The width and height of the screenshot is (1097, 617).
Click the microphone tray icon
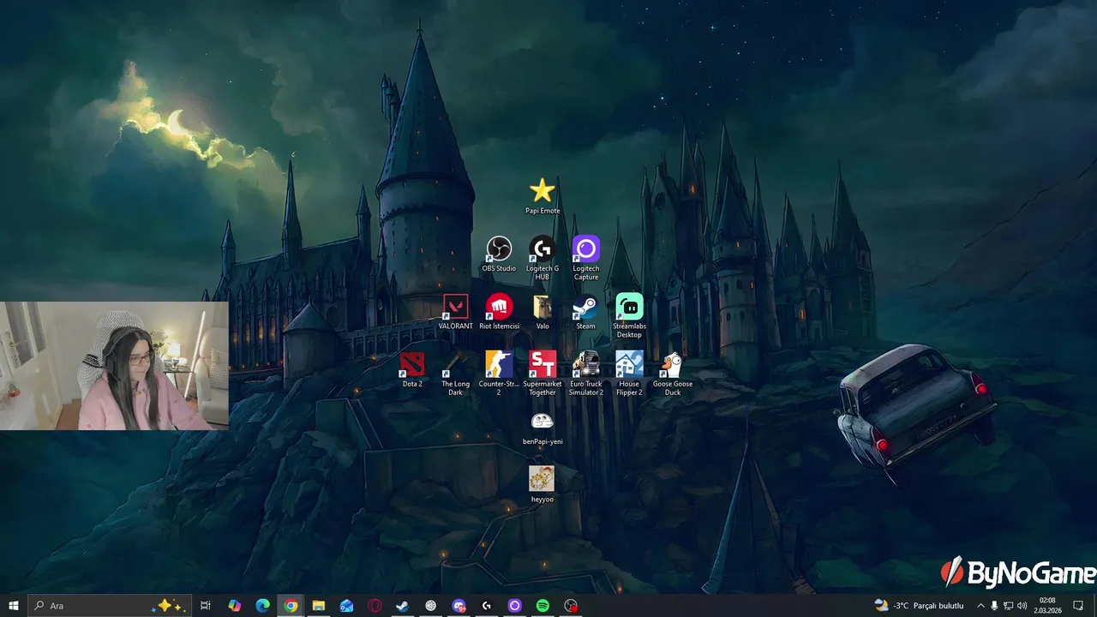(x=994, y=606)
